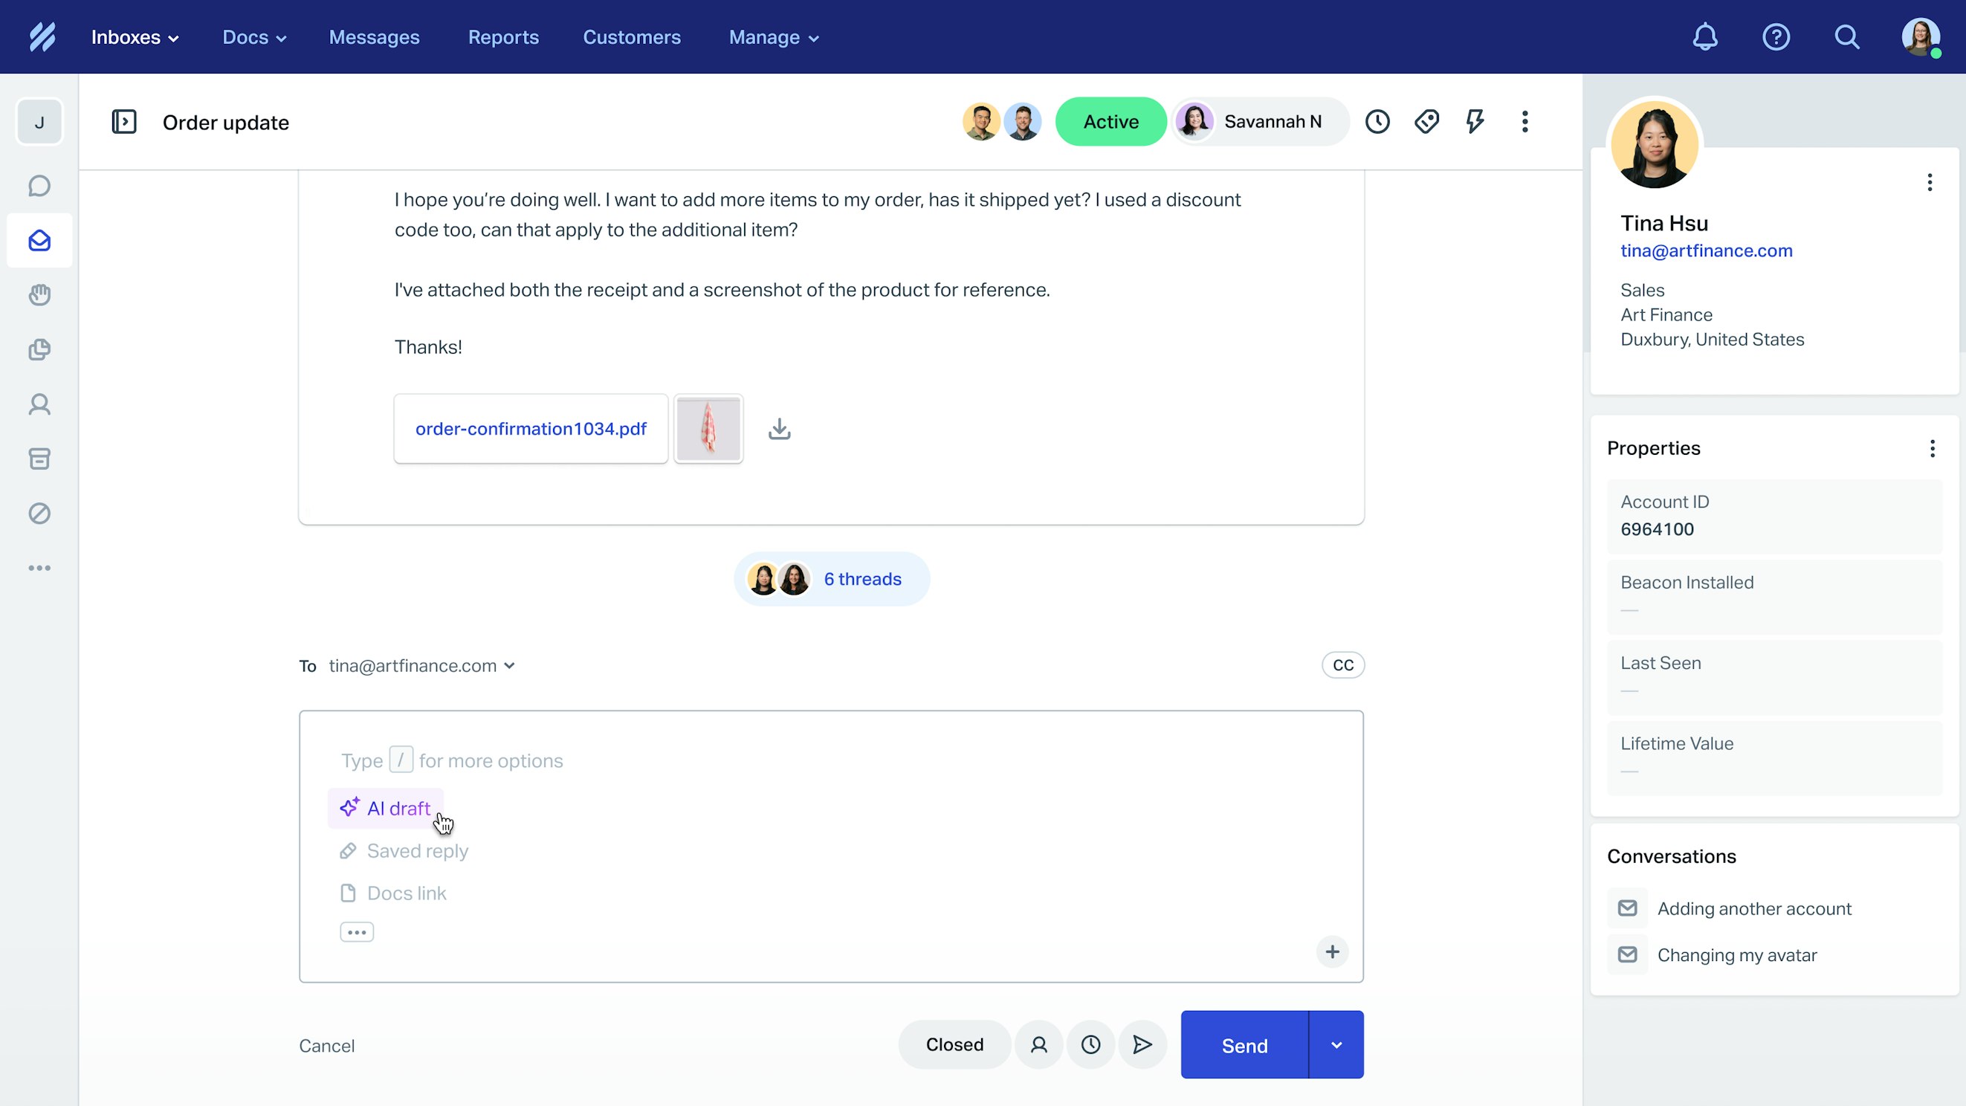
Task: Click Cancel to discard the reply
Action: pyautogui.click(x=327, y=1045)
